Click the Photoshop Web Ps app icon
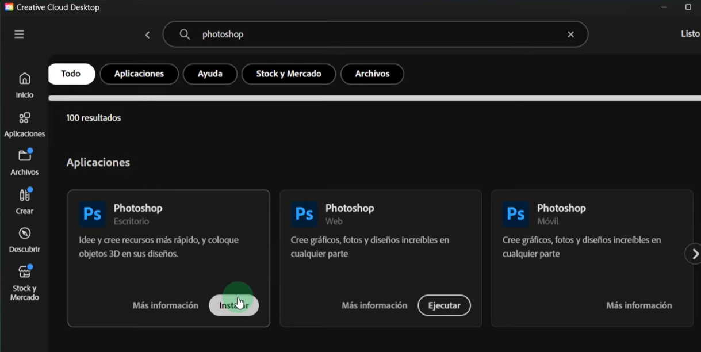The image size is (701, 352). pos(304,213)
